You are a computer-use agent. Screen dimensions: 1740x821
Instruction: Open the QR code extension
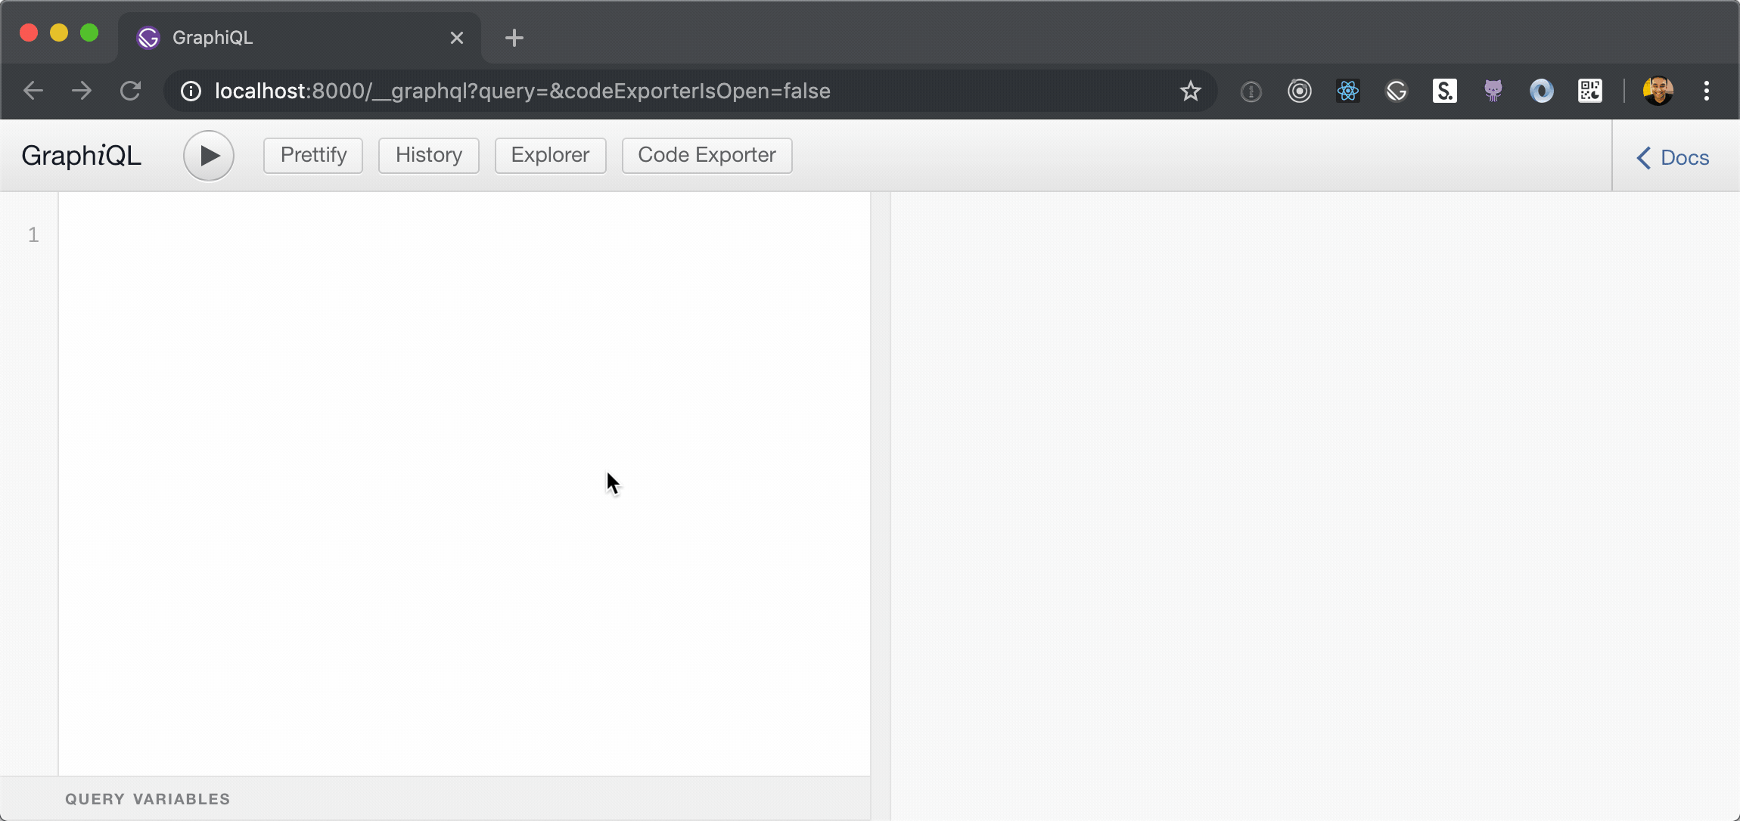point(1590,91)
